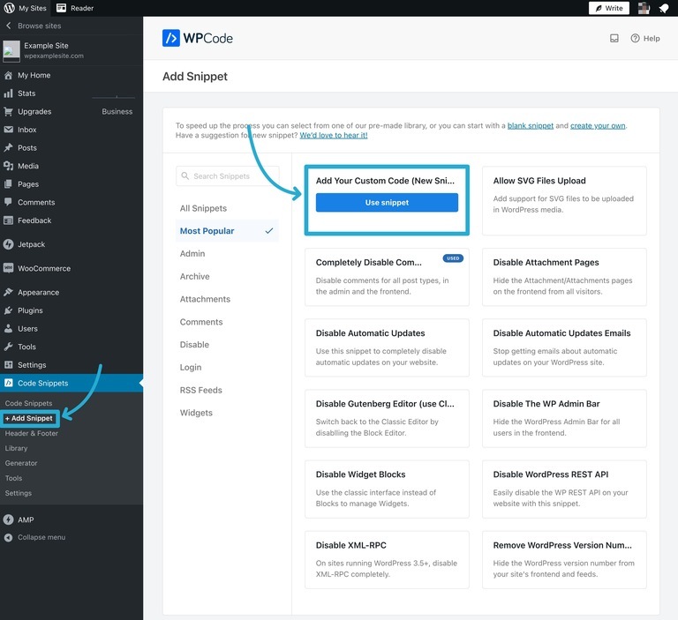The width and height of the screenshot is (678, 620).
Task: Open Disable Automatic Updates snippet card
Action: click(x=387, y=347)
